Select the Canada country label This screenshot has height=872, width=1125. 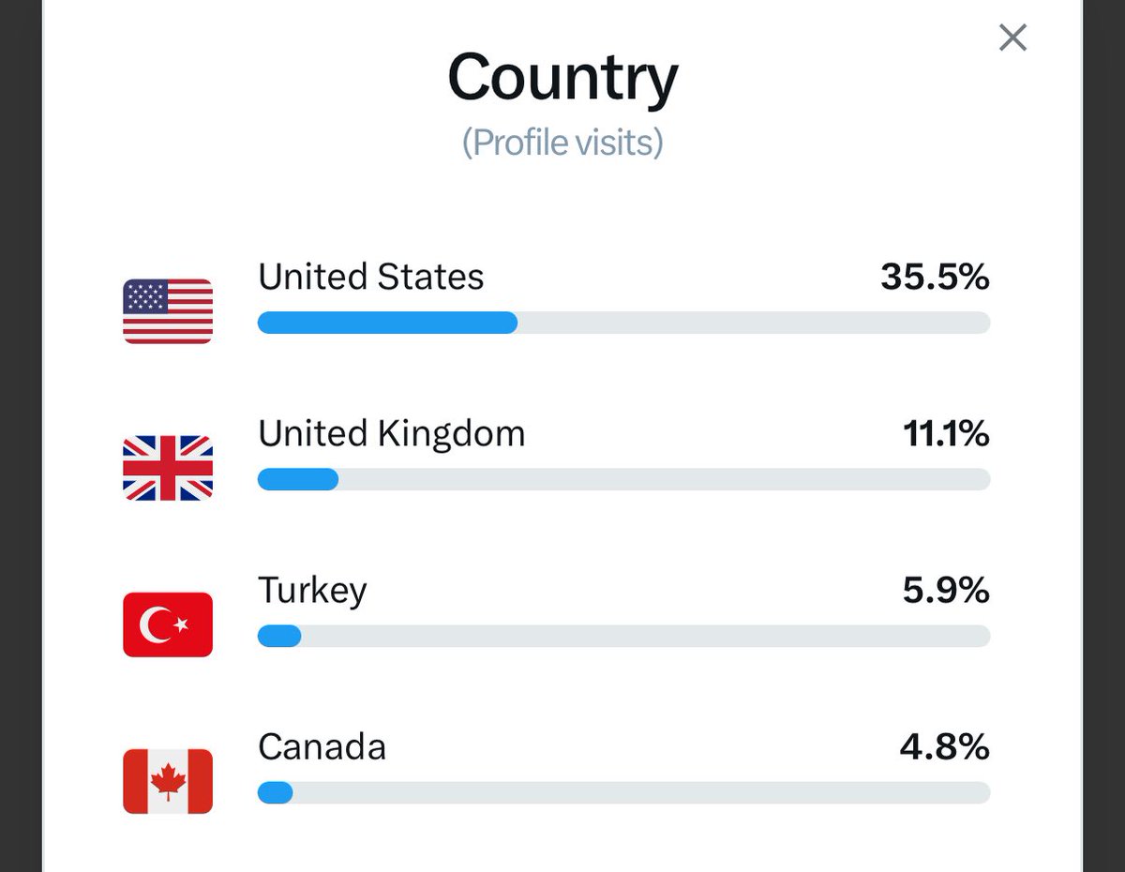(x=322, y=747)
